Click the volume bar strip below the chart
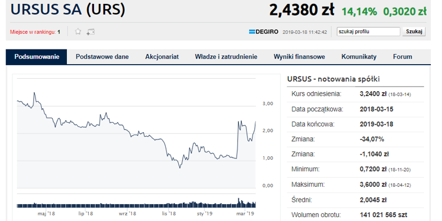This screenshot has height=221, width=442. pyautogui.click(x=137, y=203)
